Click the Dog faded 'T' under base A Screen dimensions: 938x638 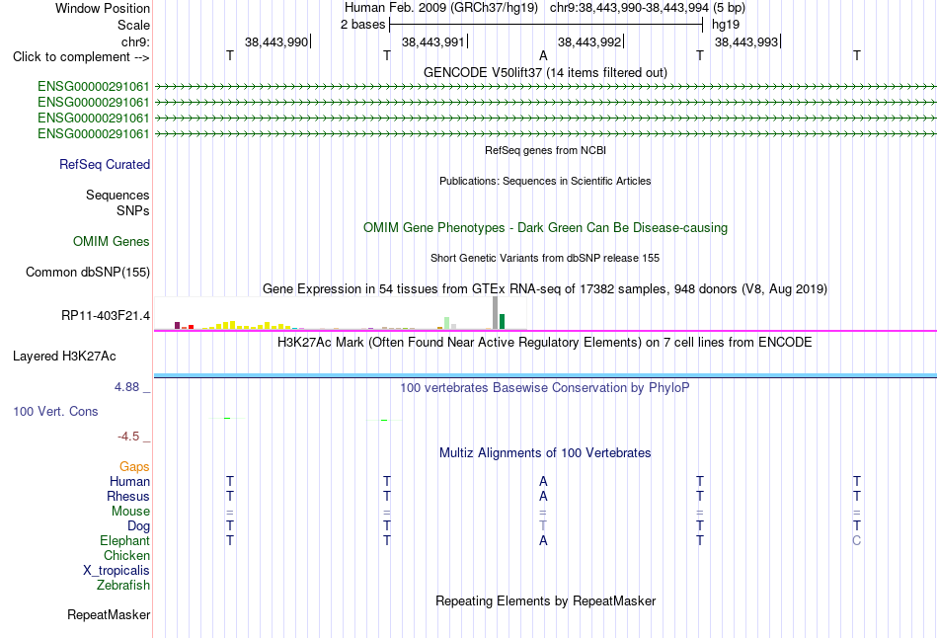[543, 525]
